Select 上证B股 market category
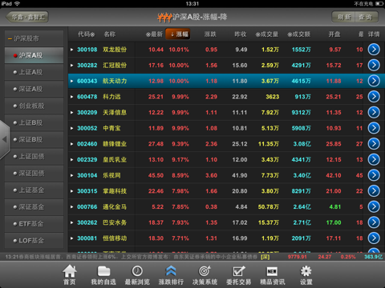The height and width of the screenshot is (288, 385). click(x=34, y=122)
